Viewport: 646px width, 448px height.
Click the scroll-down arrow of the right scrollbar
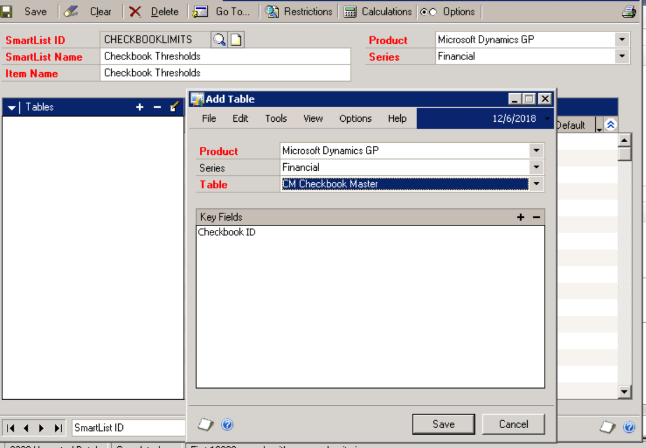coord(624,392)
